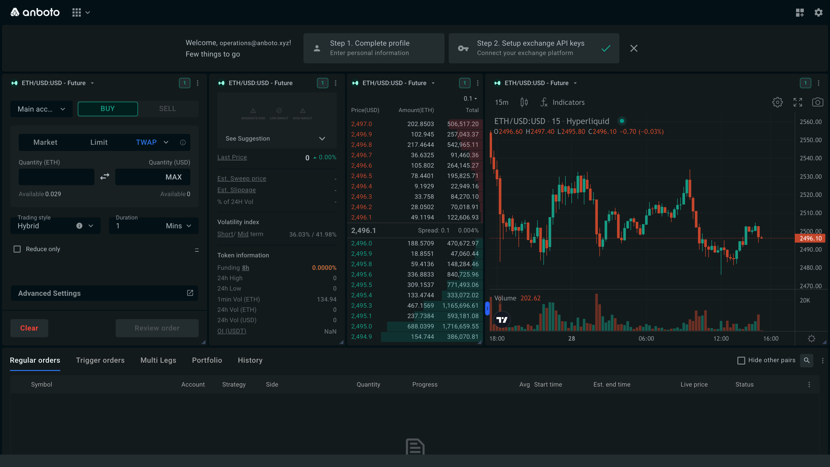This screenshot has width=830, height=467.
Task: Swap ETH and USD quantity fields
Action: pyautogui.click(x=105, y=177)
